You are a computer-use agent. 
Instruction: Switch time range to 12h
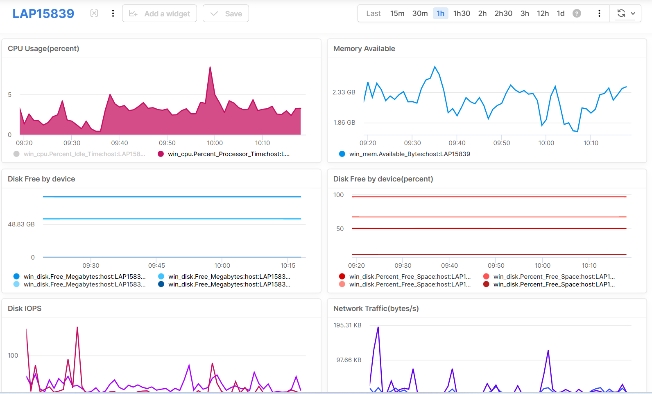tap(543, 13)
